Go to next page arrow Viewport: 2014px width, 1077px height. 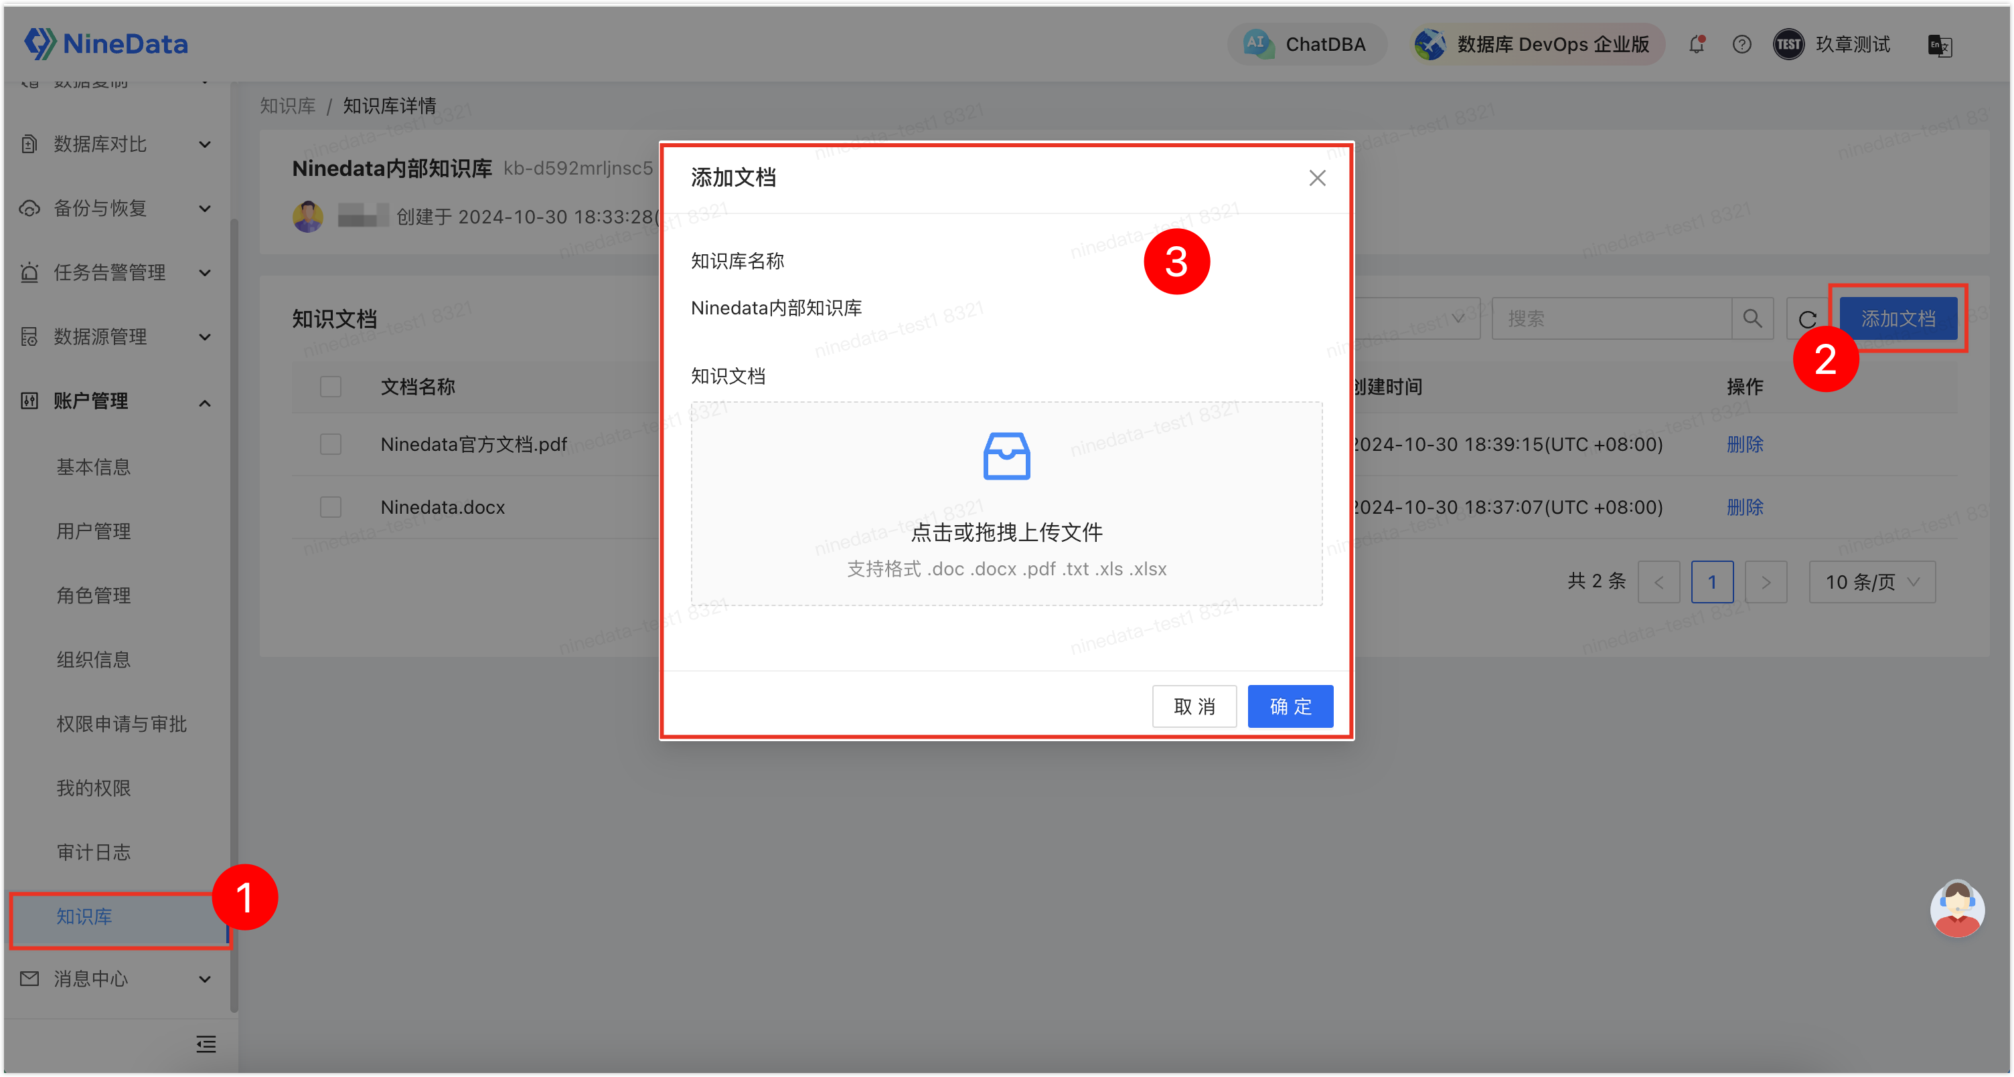[1766, 582]
